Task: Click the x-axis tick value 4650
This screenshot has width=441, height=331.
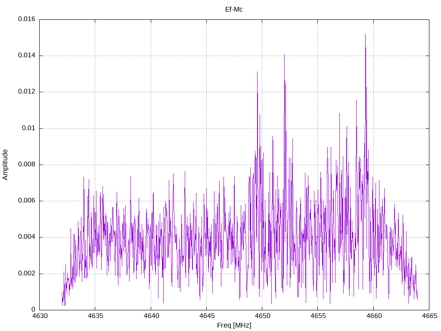Action: click(262, 316)
